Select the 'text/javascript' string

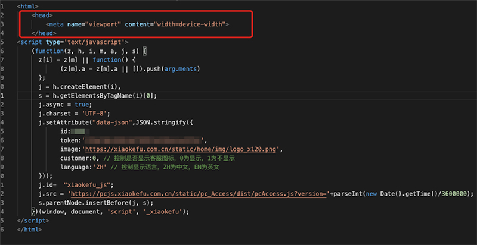pos(94,42)
